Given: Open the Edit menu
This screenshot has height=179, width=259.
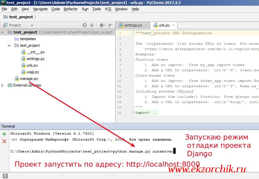Looking at the screenshot, I should [x=14, y=9].
